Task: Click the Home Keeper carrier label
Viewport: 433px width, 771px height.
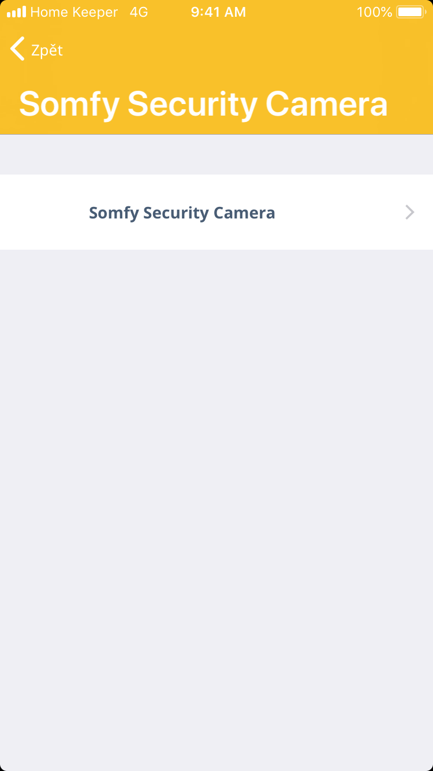Action: (74, 12)
